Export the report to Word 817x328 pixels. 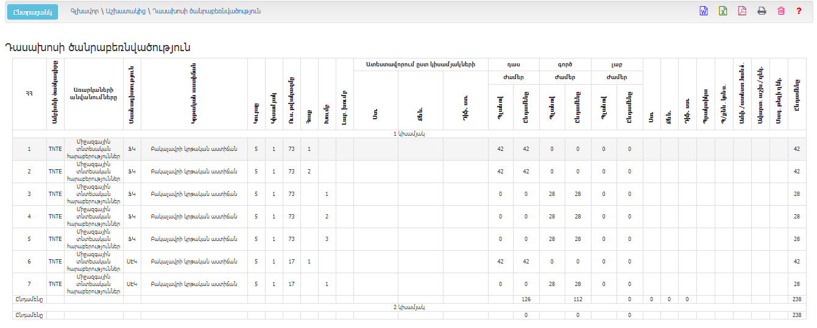click(x=703, y=11)
